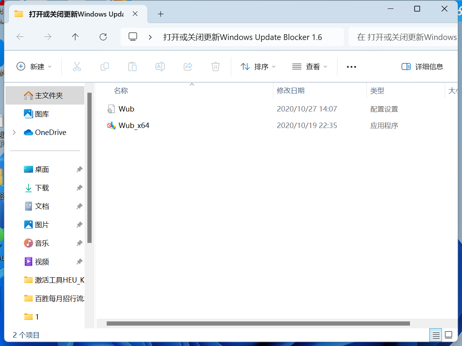Viewport: 462px width, 346px height.
Task: Click the Delete icon
Action: pyautogui.click(x=215, y=66)
